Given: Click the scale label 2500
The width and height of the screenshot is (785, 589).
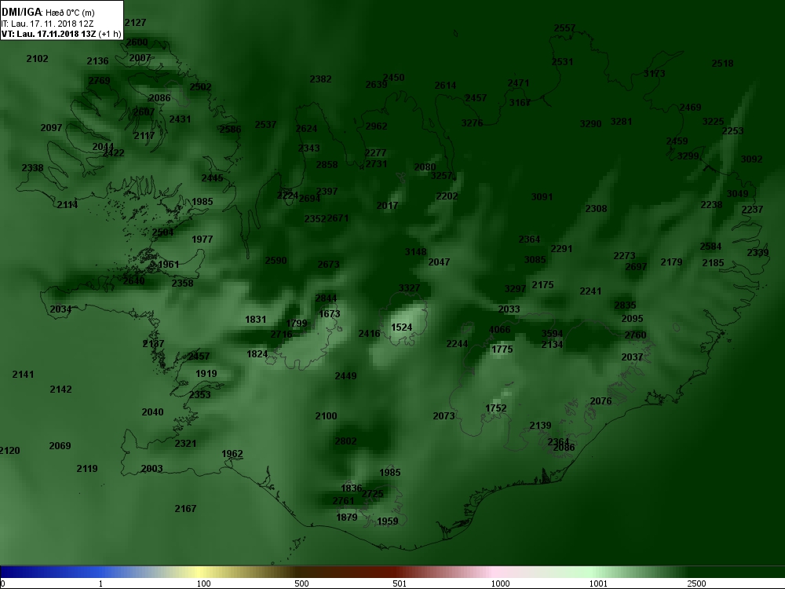Looking at the screenshot, I should pyautogui.click(x=696, y=584).
